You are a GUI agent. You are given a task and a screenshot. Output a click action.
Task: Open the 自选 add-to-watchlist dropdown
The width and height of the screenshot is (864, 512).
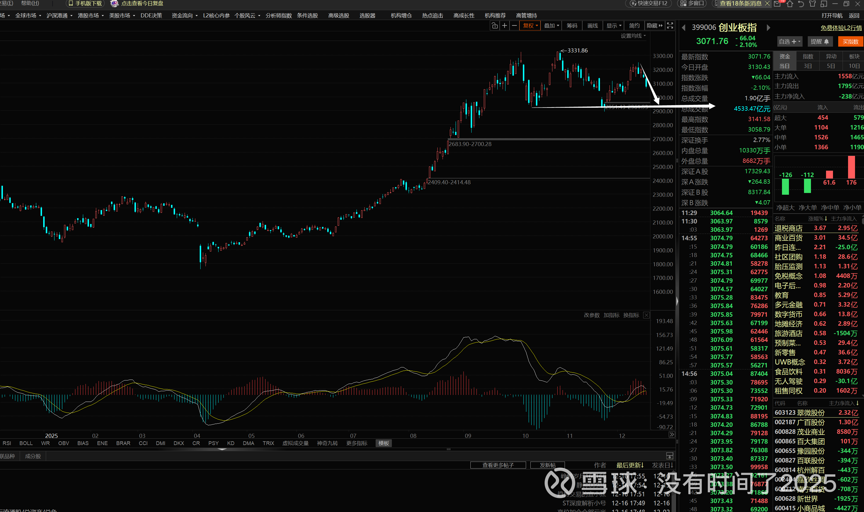(790, 41)
